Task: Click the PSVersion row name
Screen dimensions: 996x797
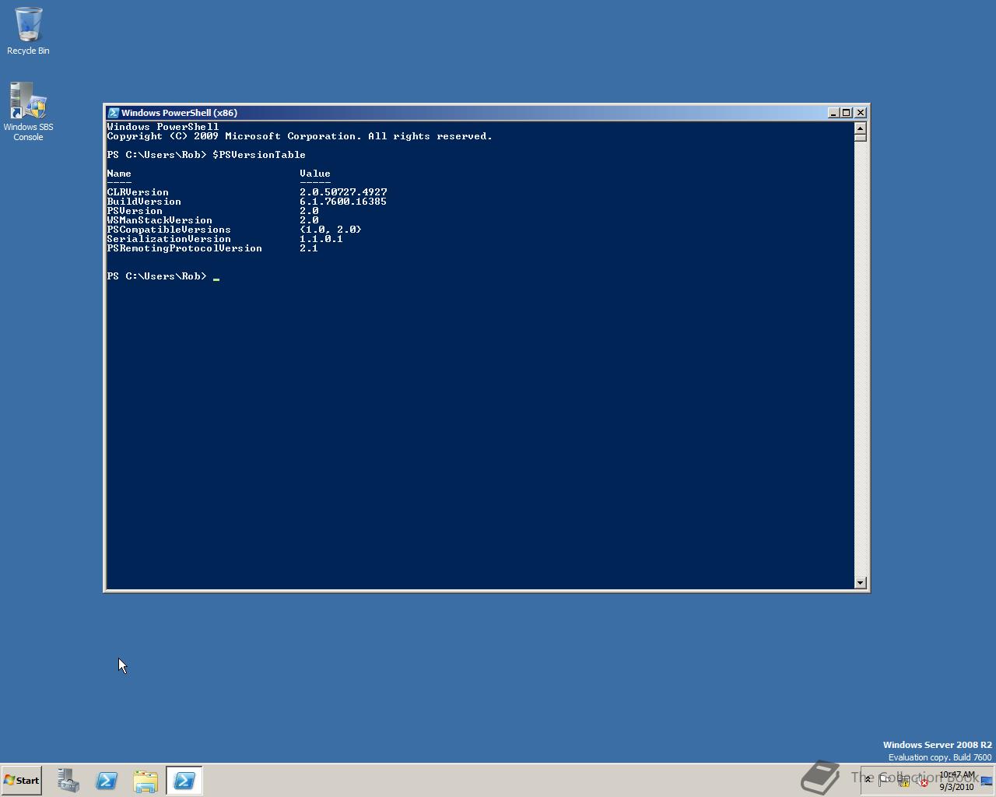Action: click(x=135, y=211)
